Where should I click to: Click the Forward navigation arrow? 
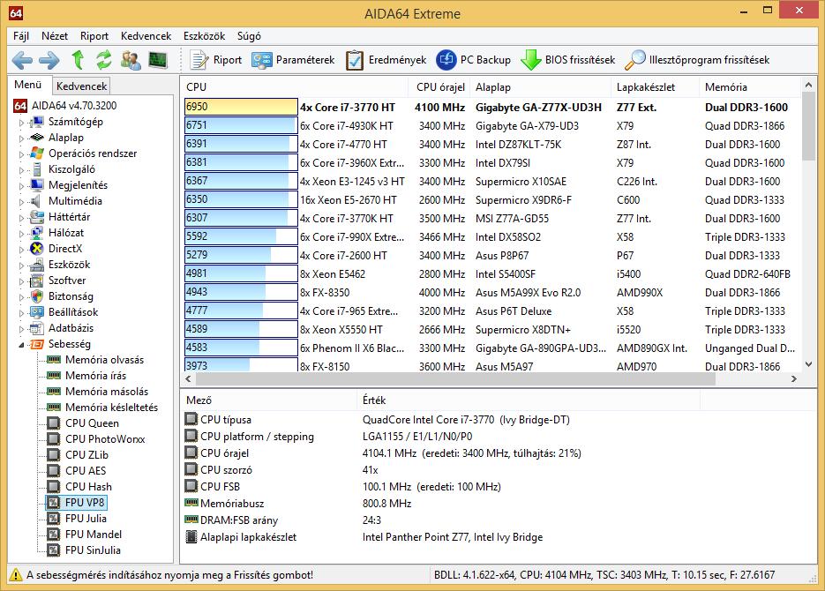tap(49, 60)
